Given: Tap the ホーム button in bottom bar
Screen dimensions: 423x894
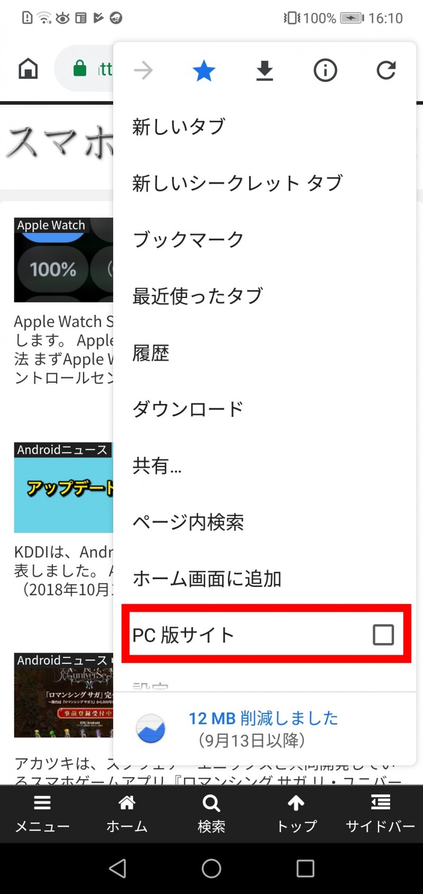Looking at the screenshot, I should [127, 814].
